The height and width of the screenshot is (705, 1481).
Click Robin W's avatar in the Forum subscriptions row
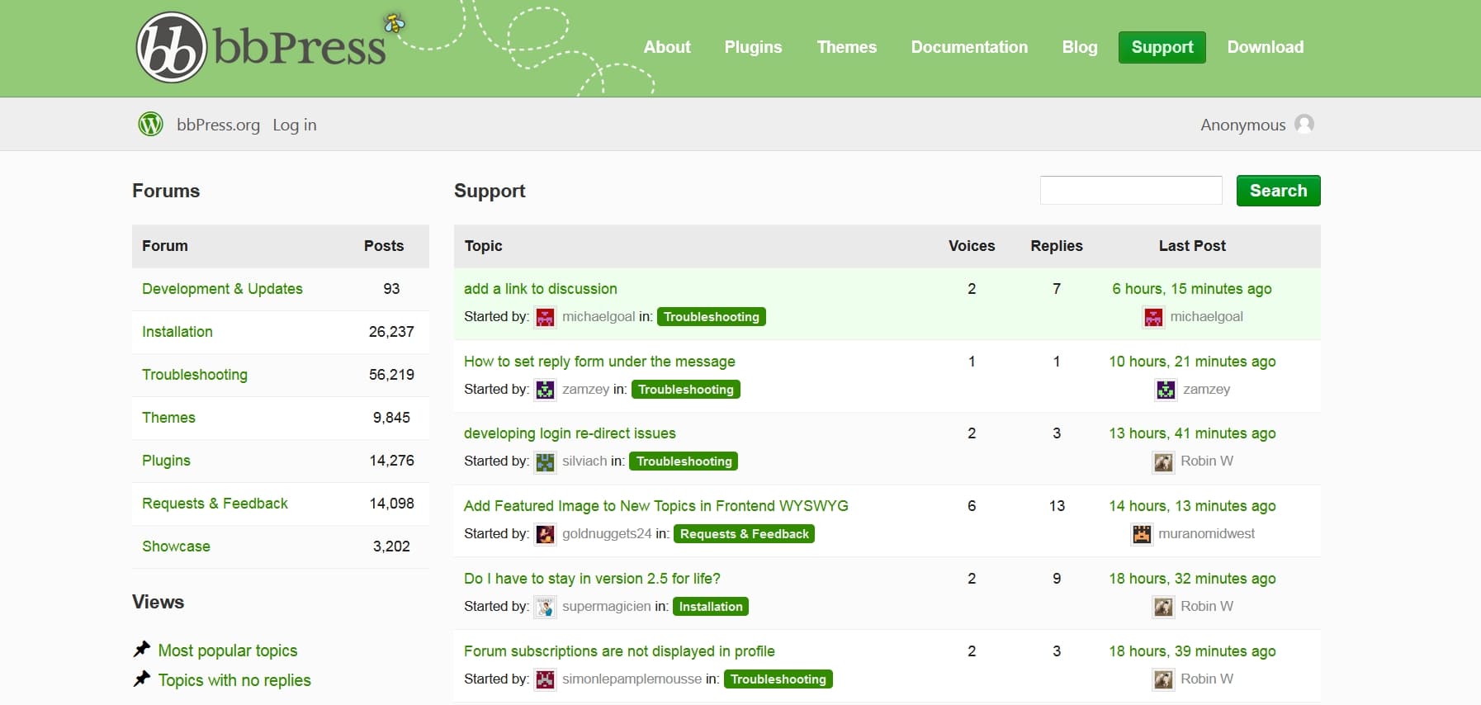(1163, 679)
